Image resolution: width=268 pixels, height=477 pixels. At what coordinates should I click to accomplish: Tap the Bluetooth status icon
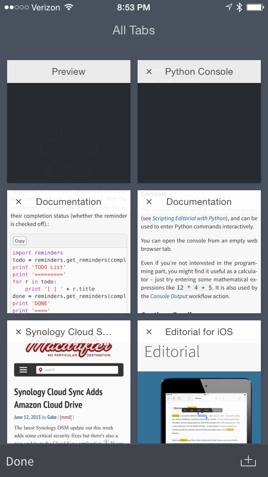[239, 7]
